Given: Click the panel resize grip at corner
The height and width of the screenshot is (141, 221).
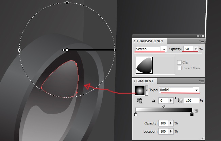Looking at the screenshot, I should 203,138.
